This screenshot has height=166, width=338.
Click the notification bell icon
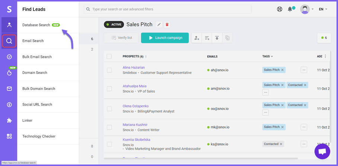290,9
